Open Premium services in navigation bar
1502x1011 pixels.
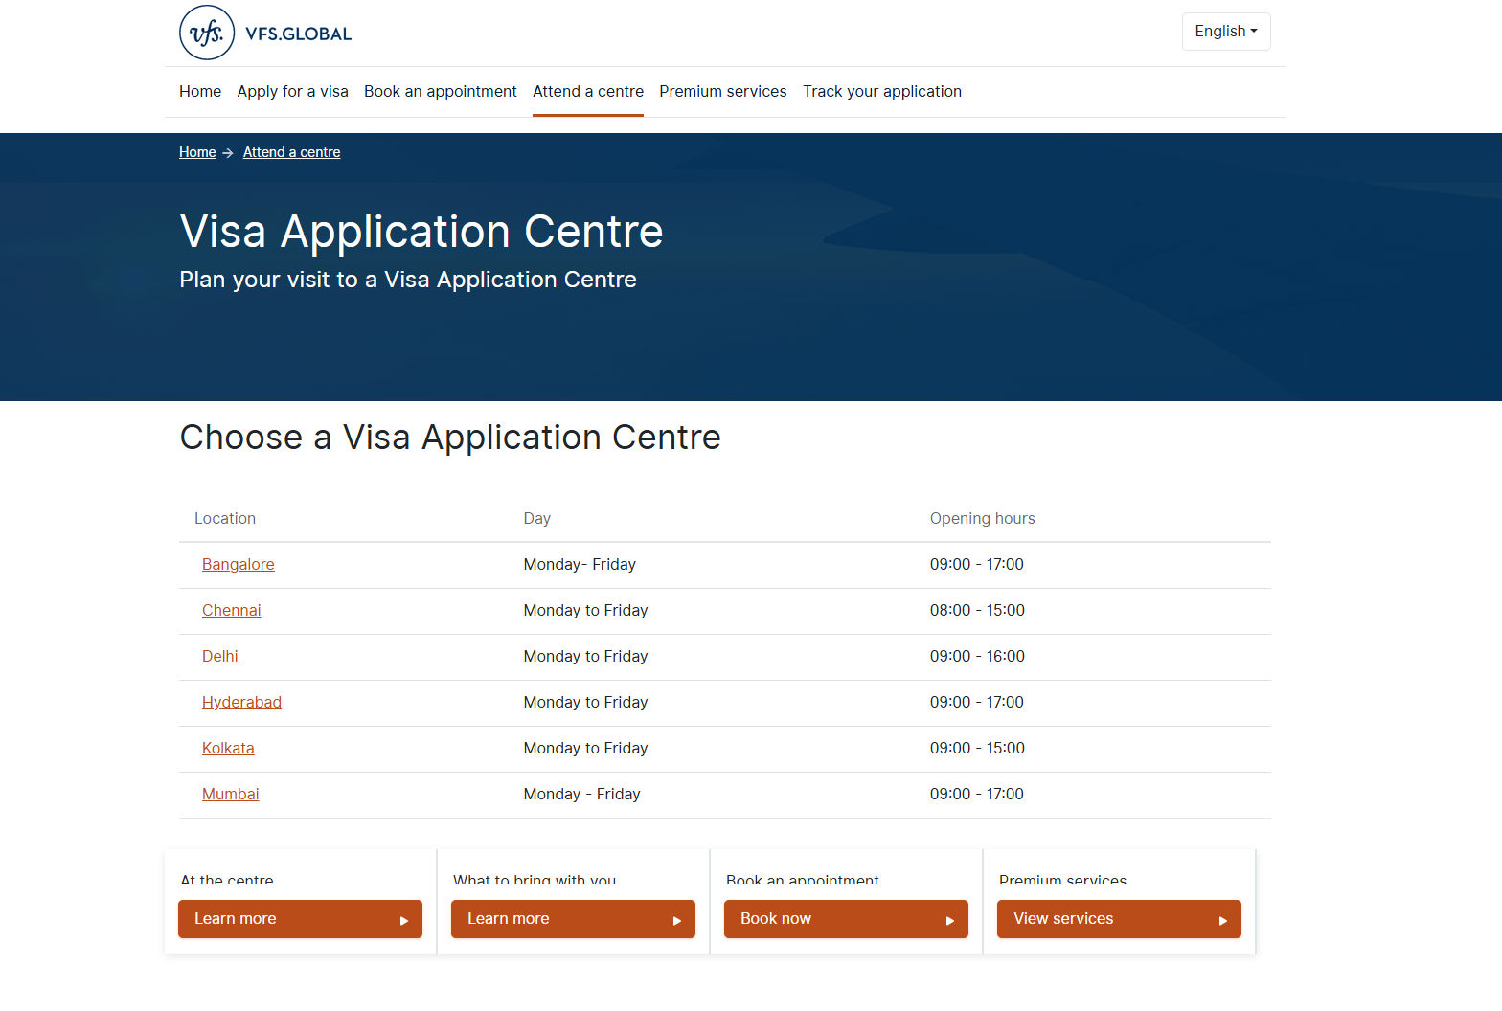tap(723, 91)
